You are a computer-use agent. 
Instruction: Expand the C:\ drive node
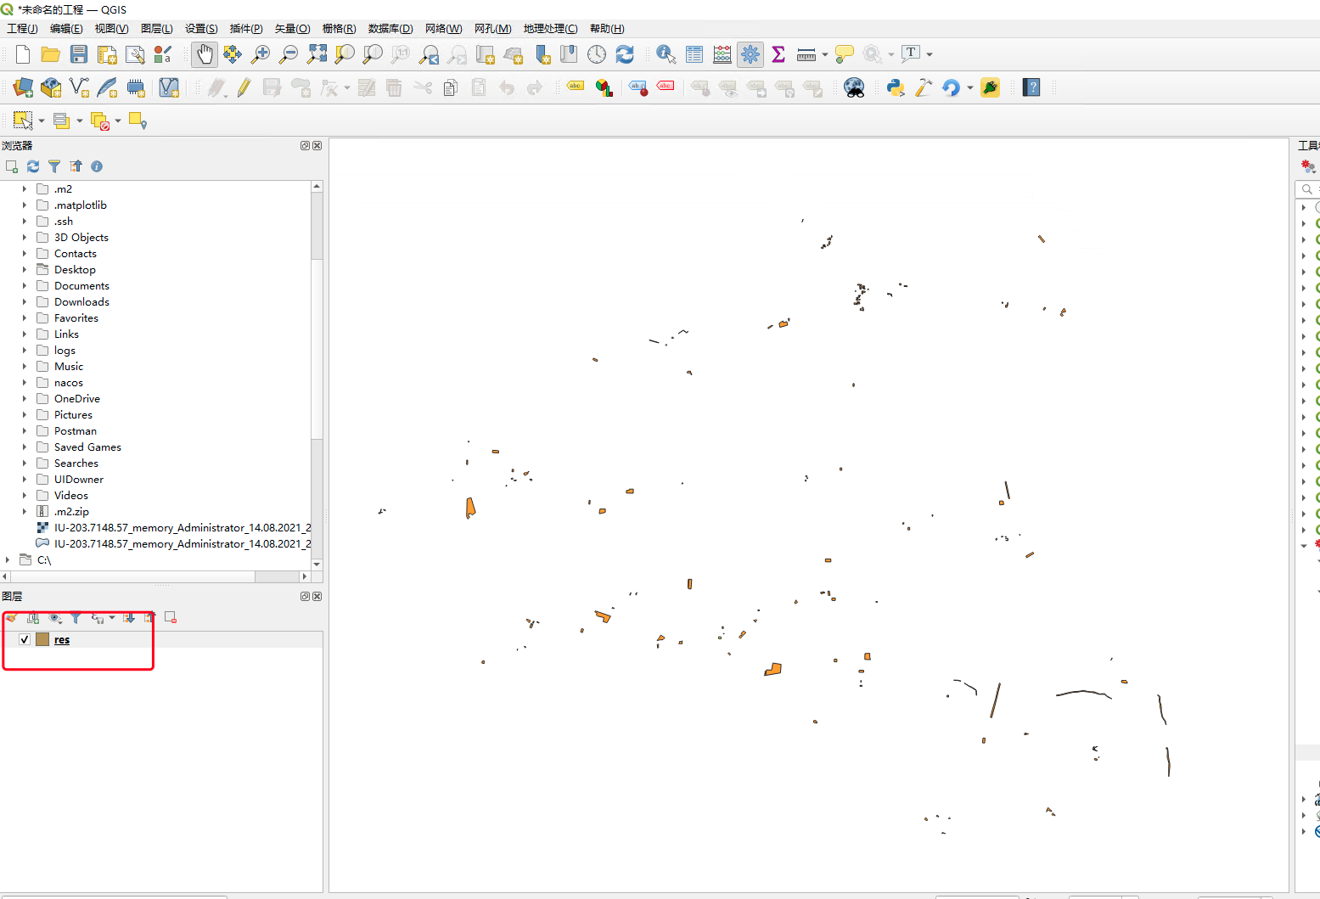8,560
